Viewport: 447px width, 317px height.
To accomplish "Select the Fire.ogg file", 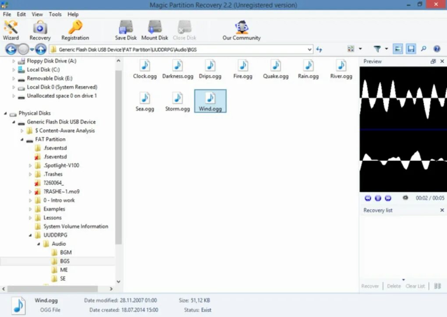I will click(243, 69).
